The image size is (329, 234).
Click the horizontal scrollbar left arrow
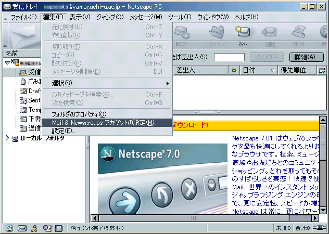coord(95,218)
